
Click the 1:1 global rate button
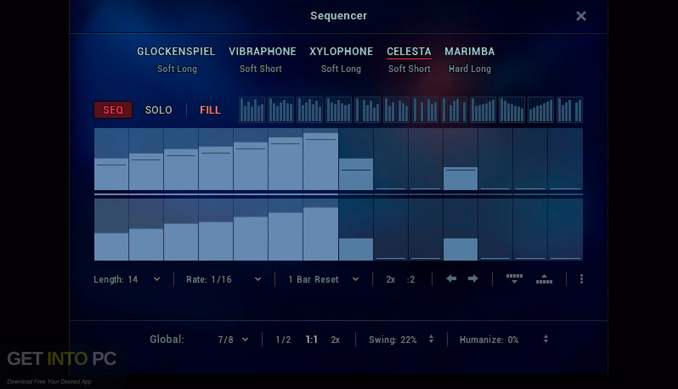[311, 339]
